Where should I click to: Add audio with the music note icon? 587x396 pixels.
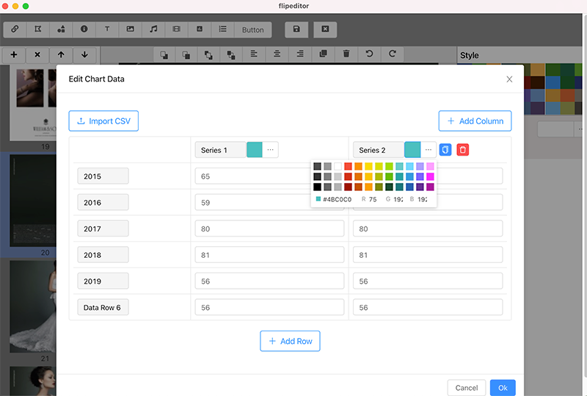coord(153,29)
